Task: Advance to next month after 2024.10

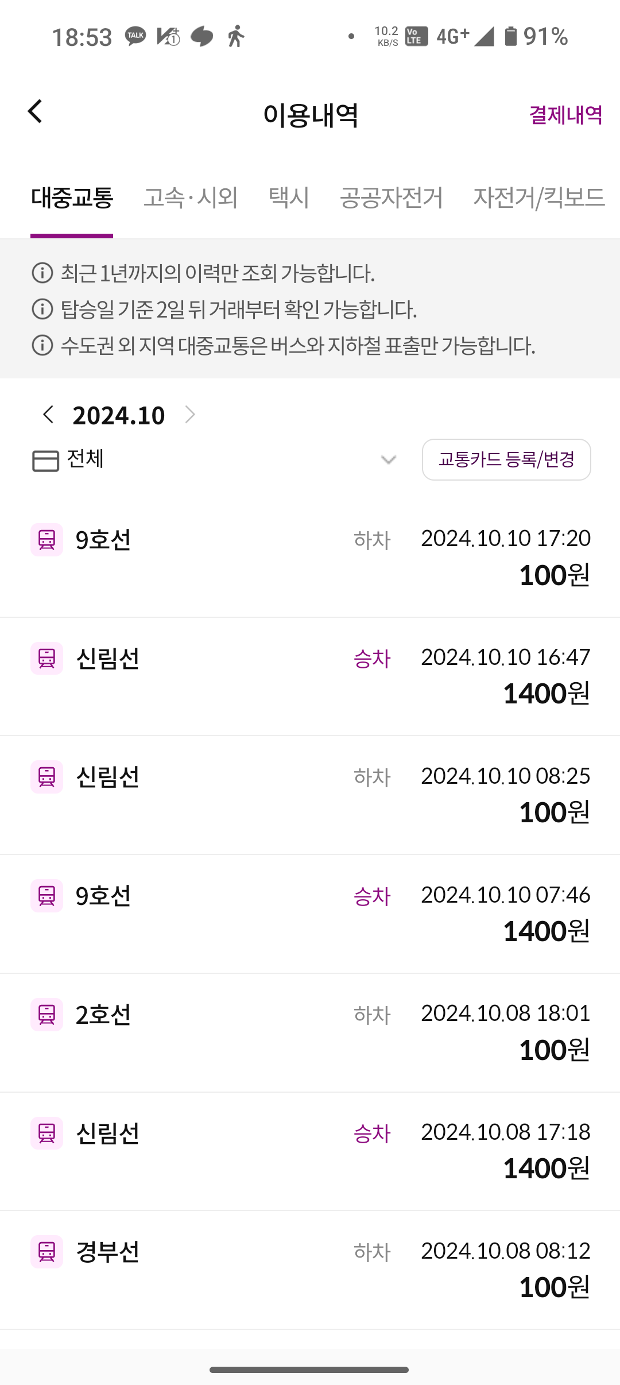Action: pos(190,414)
